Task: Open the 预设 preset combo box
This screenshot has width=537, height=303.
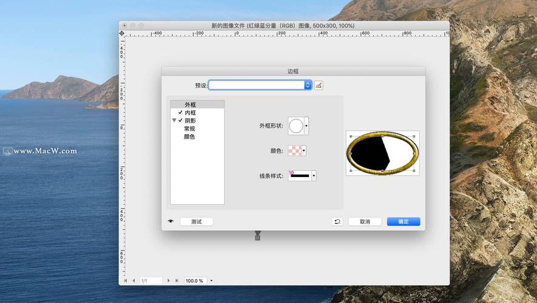Action: tap(260, 85)
